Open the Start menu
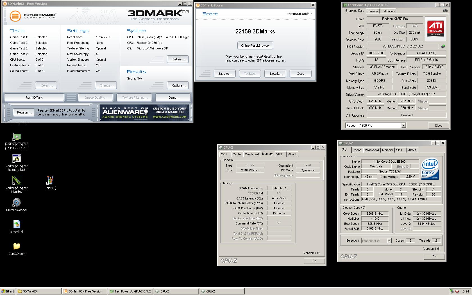The width and height of the screenshot is (472, 295). tap(8, 291)
